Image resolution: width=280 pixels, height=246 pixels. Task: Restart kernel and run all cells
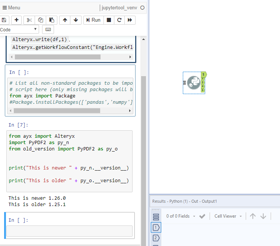[130, 20]
